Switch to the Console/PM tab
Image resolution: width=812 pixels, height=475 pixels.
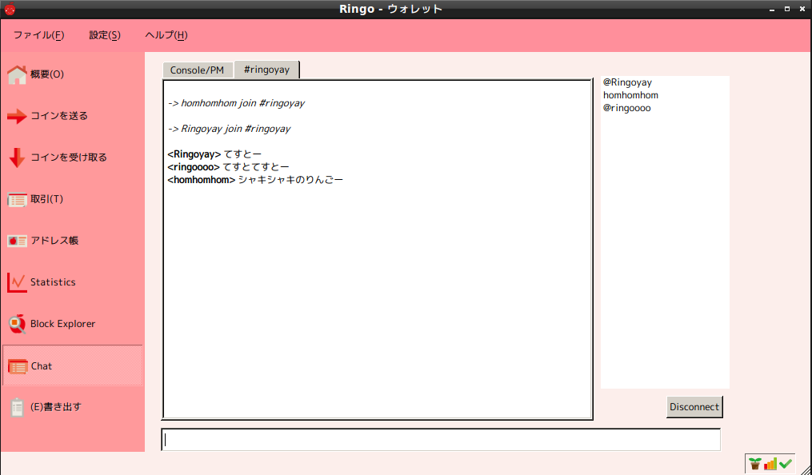198,70
